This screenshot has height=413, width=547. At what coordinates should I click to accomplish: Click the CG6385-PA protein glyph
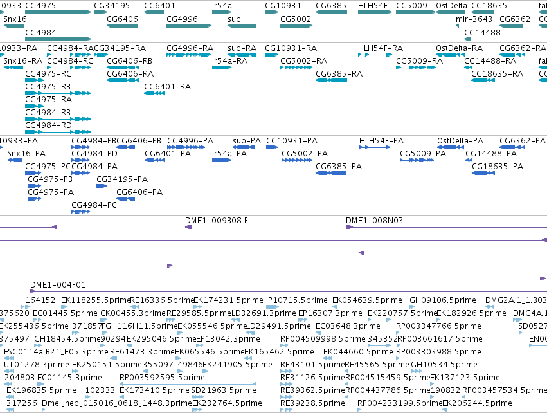tap(331, 173)
